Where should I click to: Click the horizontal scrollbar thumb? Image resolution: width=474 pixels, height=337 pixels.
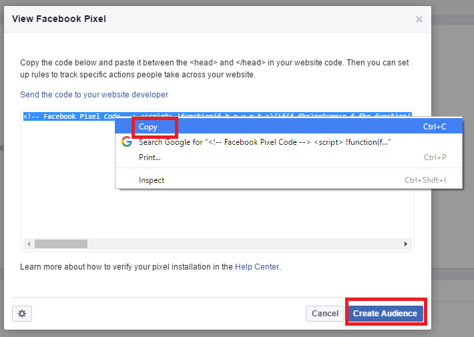[61, 244]
